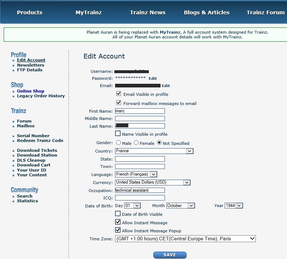This screenshot has width=287, height=259.
Task: Open birth Month dropdown
Action: click(x=180, y=206)
